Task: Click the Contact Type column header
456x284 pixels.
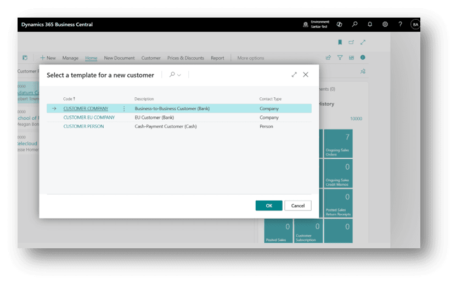Action: (270, 99)
